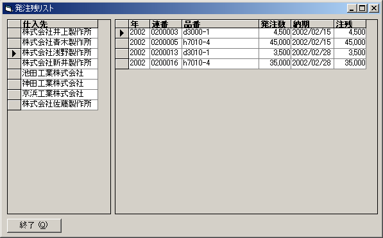Viewport: 383px width, 238px height.
Task: Click row selector for order 0200016
Action: (122, 64)
